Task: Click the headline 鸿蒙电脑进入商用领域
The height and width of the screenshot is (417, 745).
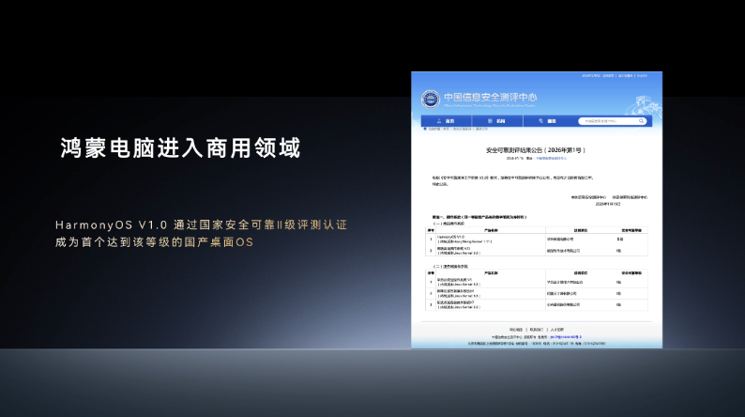Action: 180,147
